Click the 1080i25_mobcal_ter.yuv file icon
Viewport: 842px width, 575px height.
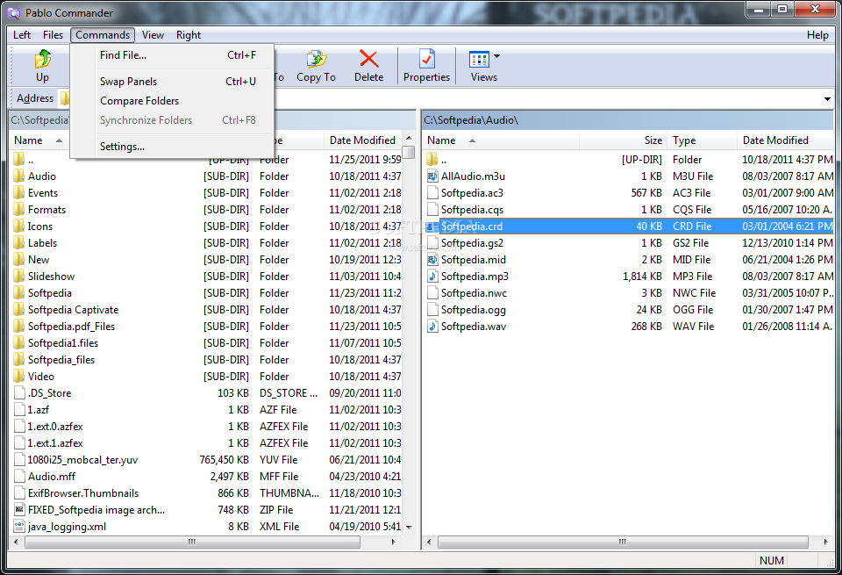coord(19,460)
